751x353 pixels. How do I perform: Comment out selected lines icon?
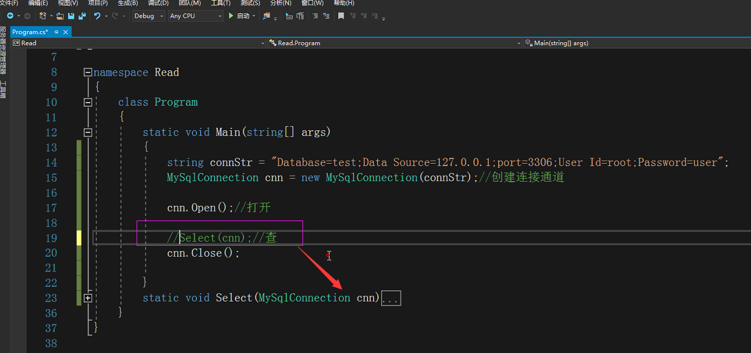[316, 16]
